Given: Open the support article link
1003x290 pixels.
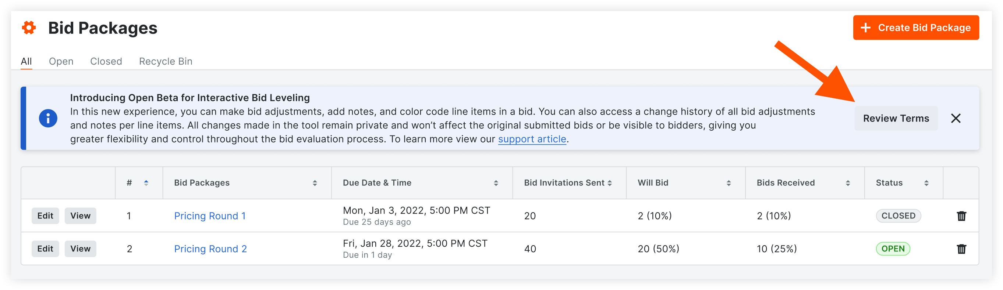Looking at the screenshot, I should click(532, 139).
